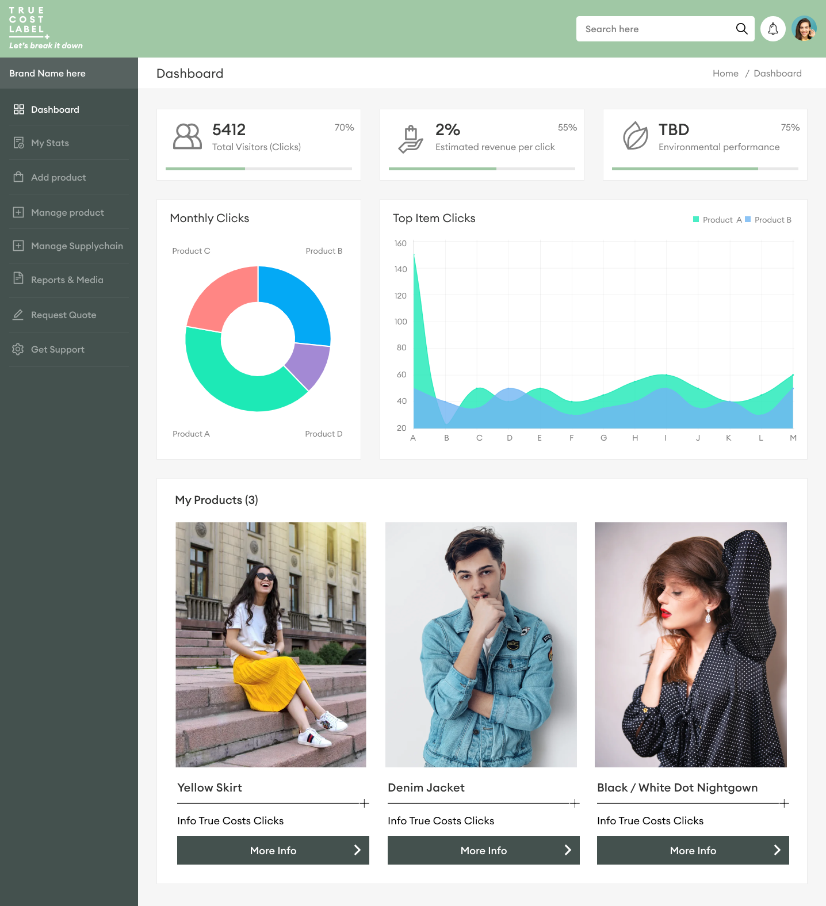Click Home breadcrumb link
The height and width of the screenshot is (906, 826).
(x=725, y=73)
